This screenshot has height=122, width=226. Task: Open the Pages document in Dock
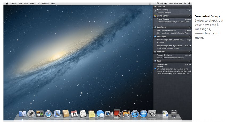[x=165, y=114]
